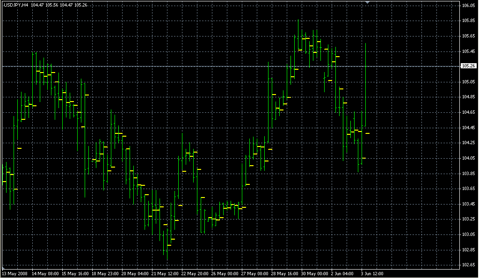
Task: Click the 21 May 12:00 time label
Action: click(165, 273)
